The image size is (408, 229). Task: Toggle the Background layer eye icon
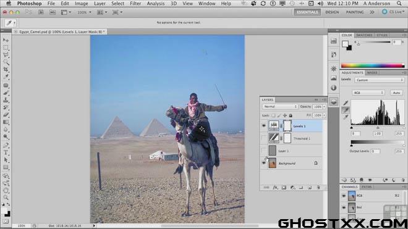click(x=264, y=163)
